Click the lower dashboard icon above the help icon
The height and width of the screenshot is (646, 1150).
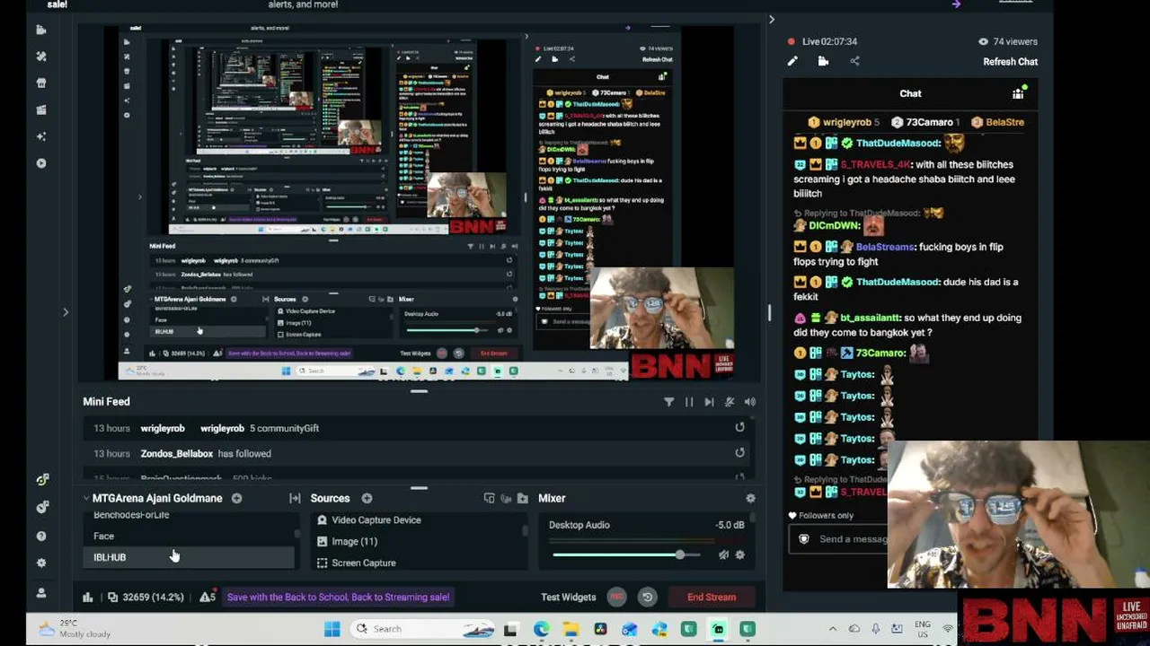[41, 507]
